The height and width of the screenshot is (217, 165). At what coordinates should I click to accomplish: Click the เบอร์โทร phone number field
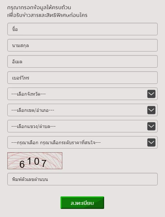click(82, 78)
